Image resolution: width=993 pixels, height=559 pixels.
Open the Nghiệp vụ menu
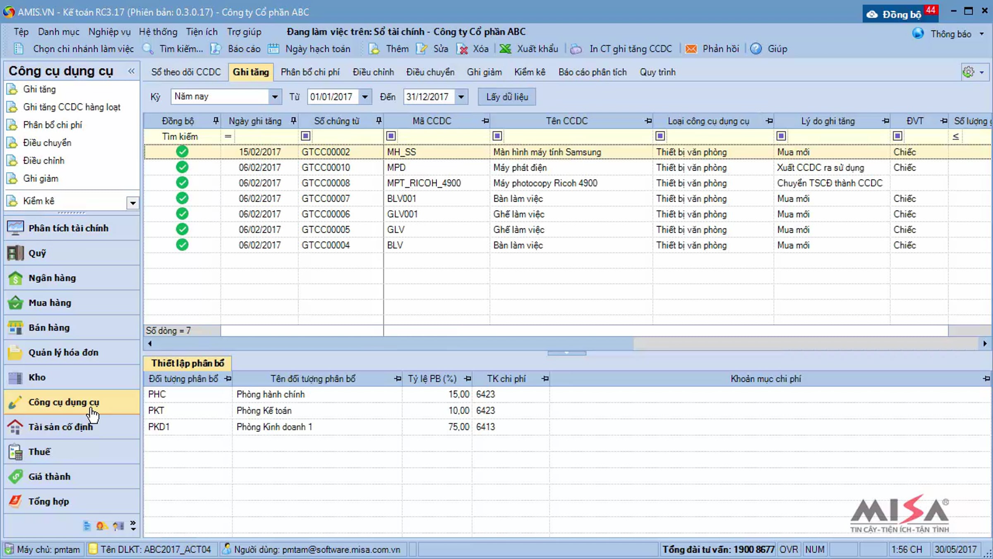tap(109, 32)
